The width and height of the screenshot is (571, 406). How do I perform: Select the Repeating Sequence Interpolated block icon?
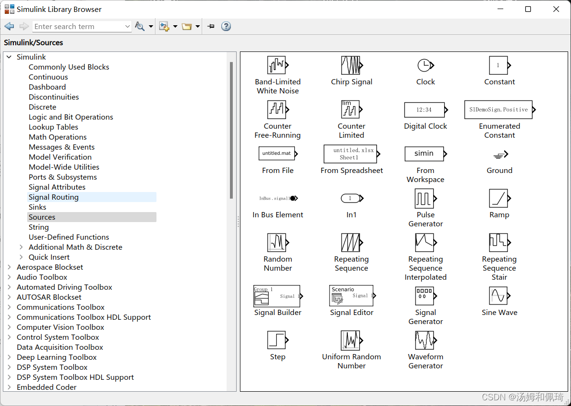pos(426,243)
